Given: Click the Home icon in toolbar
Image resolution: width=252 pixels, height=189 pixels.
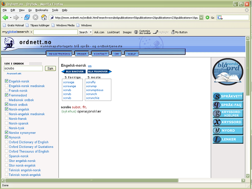Looking at the screenshot, I should pyautogui.click(x=44, y=17).
